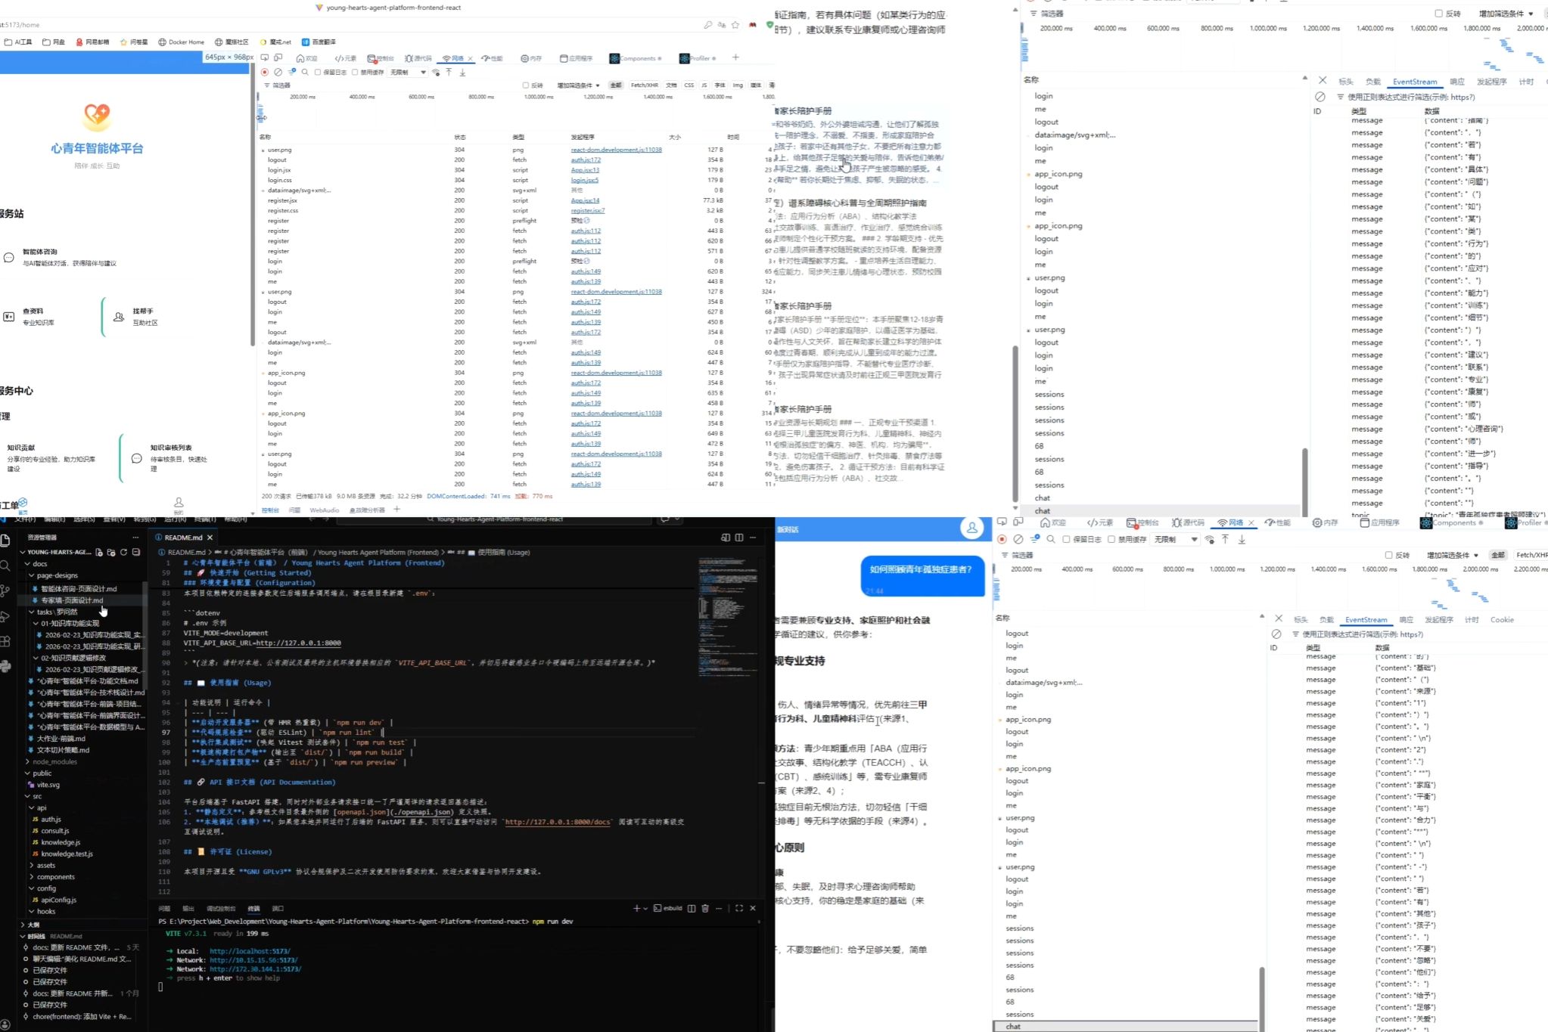This screenshot has height=1032, width=1548.
Task: Click New File icon in Explorer header
Action: tap(99, 552)
